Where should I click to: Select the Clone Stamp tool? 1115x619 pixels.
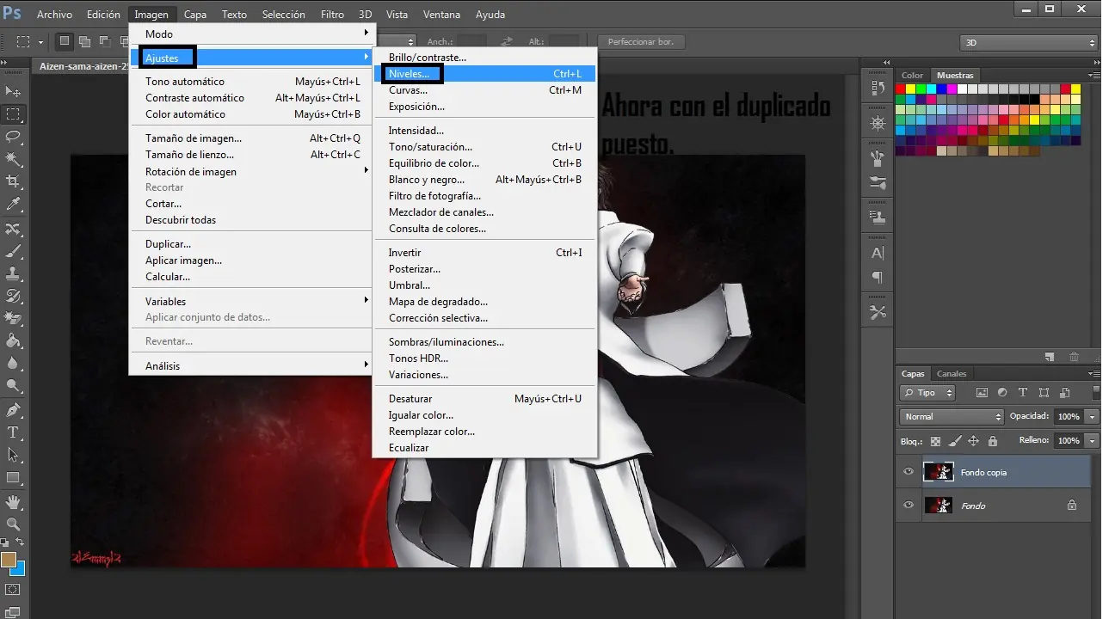13,273
